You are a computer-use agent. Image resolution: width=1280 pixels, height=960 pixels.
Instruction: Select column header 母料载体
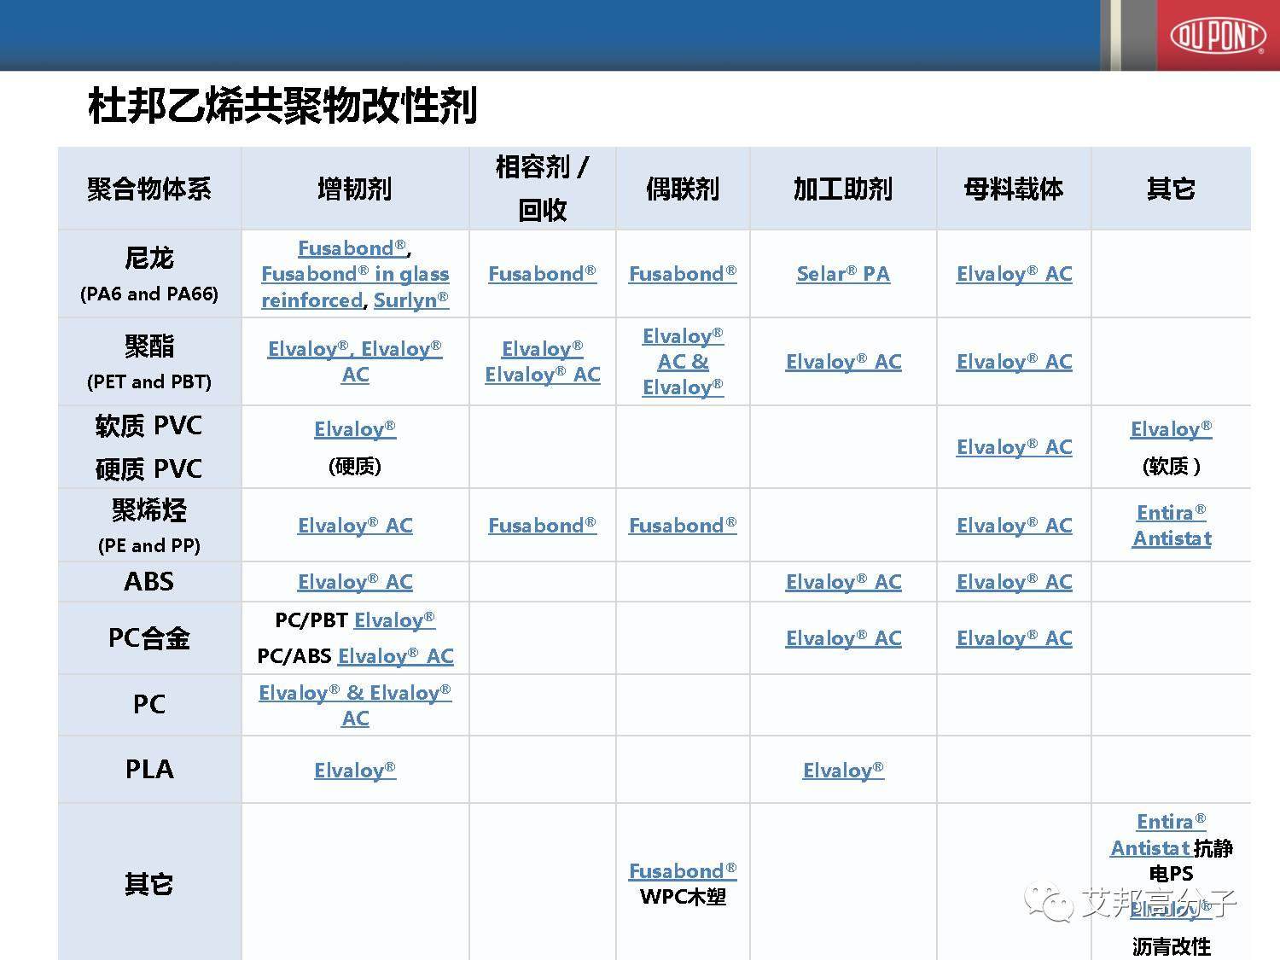[1014, 189]
